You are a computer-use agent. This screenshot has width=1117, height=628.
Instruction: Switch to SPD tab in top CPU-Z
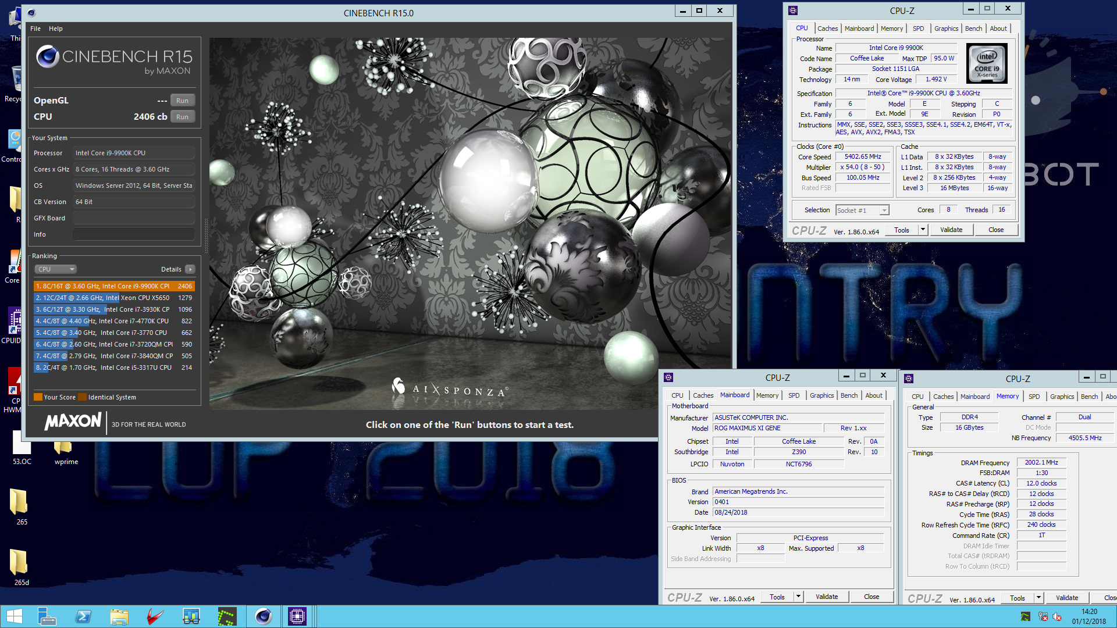click(918, 28)
